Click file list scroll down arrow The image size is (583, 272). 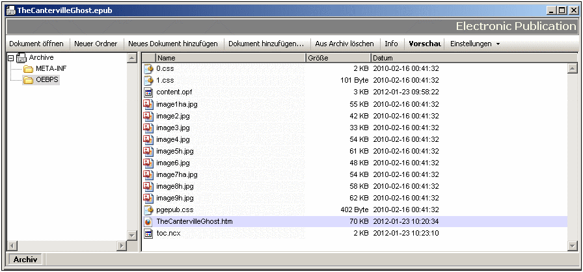[x=572, y=245]
